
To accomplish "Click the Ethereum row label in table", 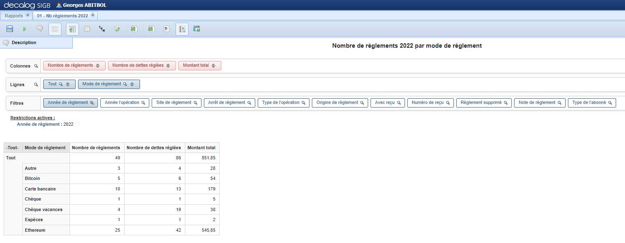I will click(35, 230).
